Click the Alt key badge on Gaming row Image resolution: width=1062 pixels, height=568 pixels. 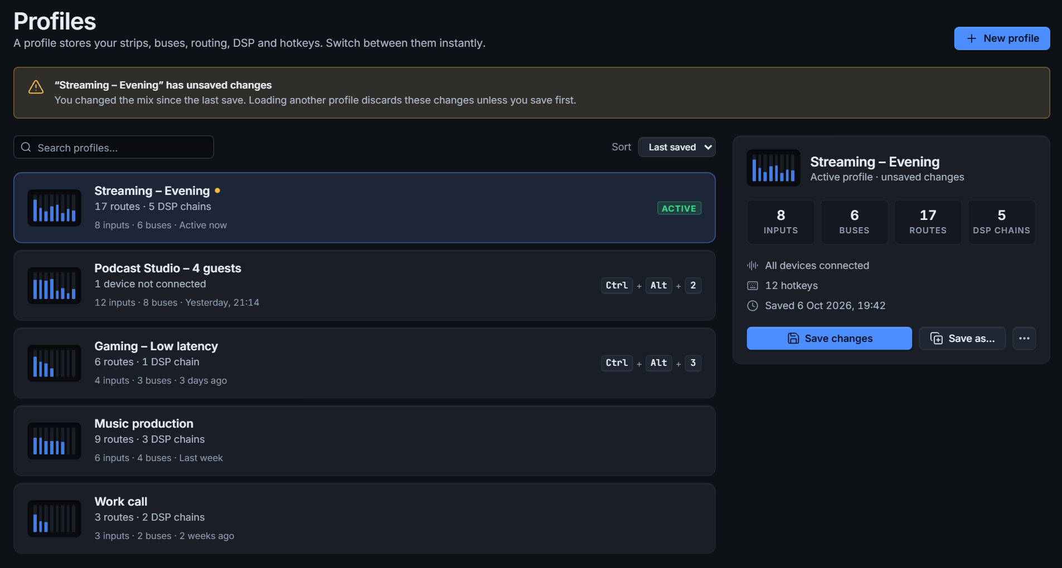[x=658, y=363]
